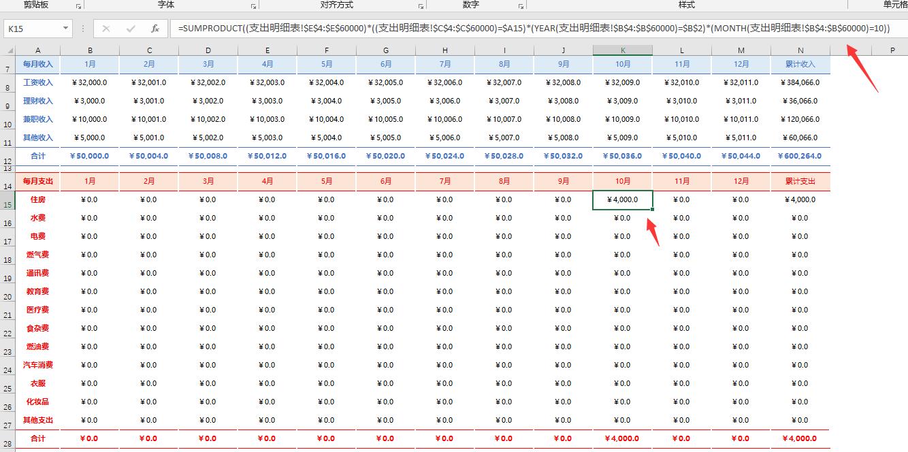Click the 每月支出 header cell
The width and height of the screenshot is (908, 452).
click(37, 181)
